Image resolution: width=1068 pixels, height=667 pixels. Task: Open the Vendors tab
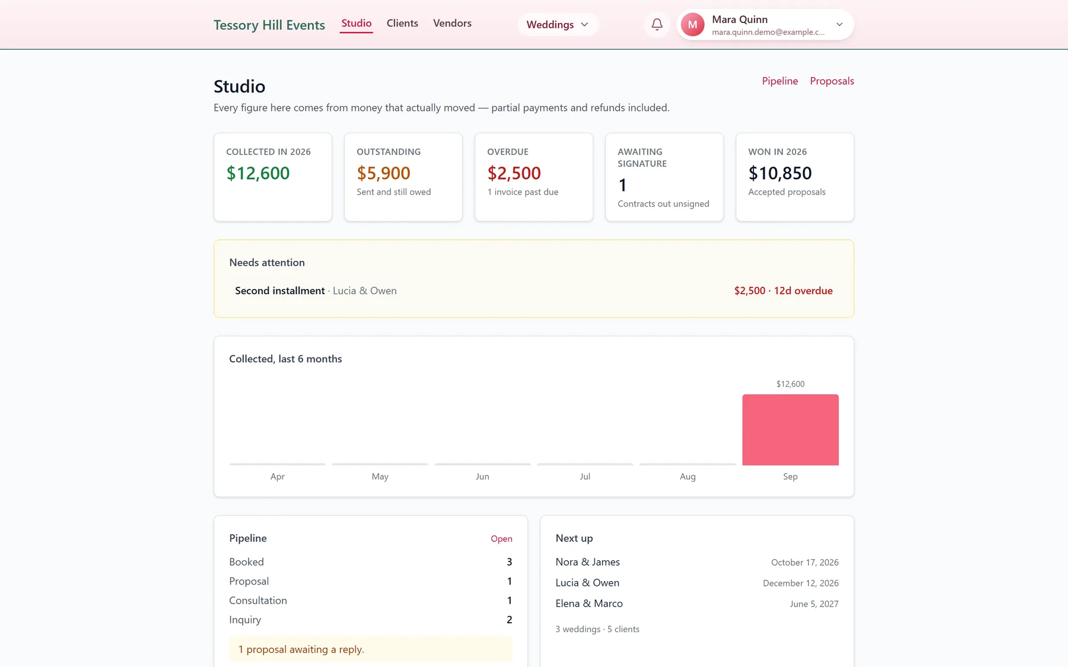click(x=452, y=23)
